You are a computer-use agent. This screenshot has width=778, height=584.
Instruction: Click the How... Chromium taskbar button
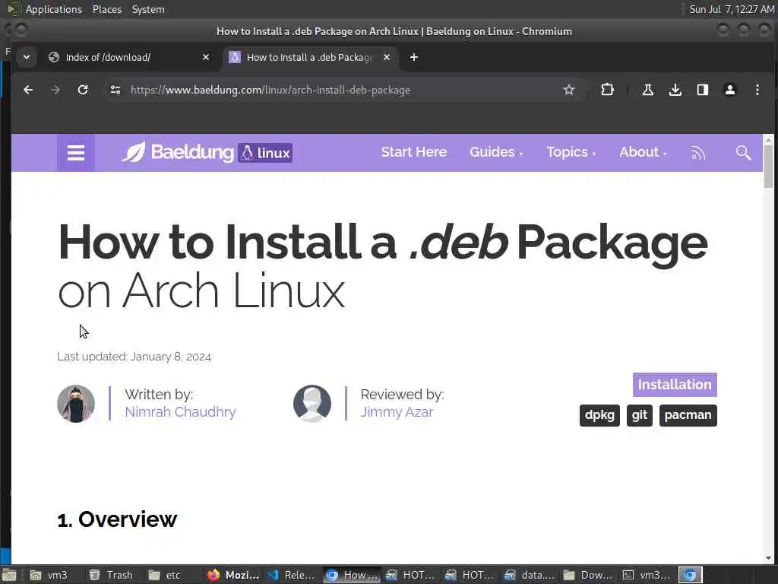coord(353,575)
